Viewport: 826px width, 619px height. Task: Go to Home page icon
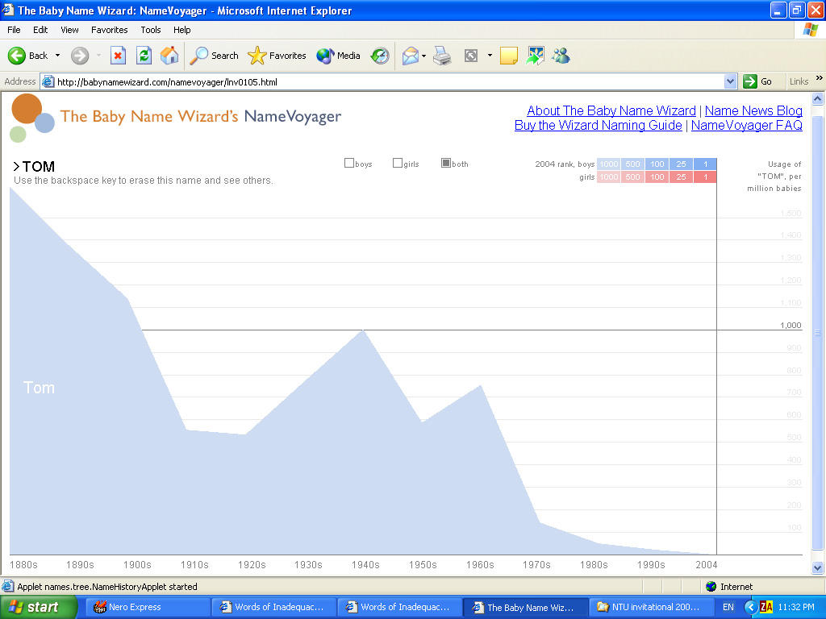pyautogui.click(x=169, y=56)
